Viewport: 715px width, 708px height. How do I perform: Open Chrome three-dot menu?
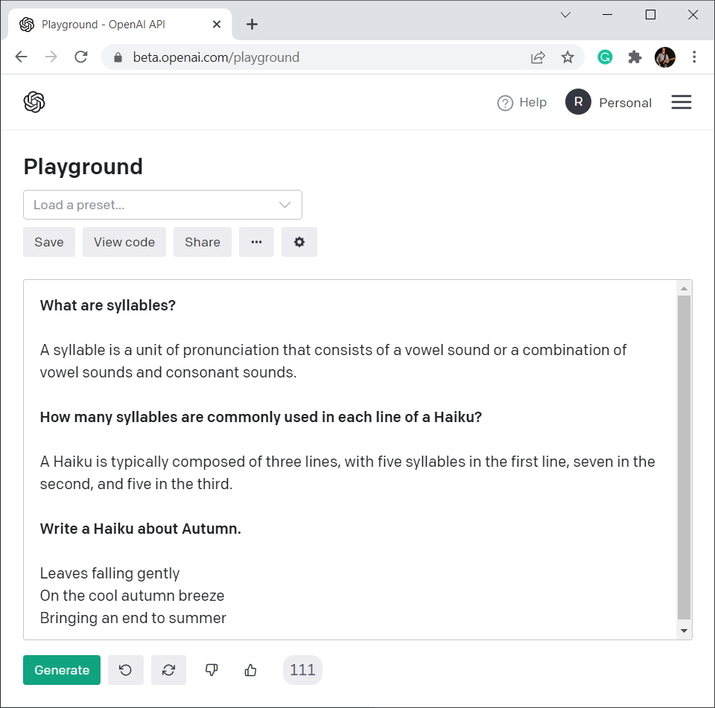694,57
